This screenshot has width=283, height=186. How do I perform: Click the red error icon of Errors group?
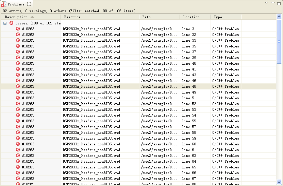(11, 23)
